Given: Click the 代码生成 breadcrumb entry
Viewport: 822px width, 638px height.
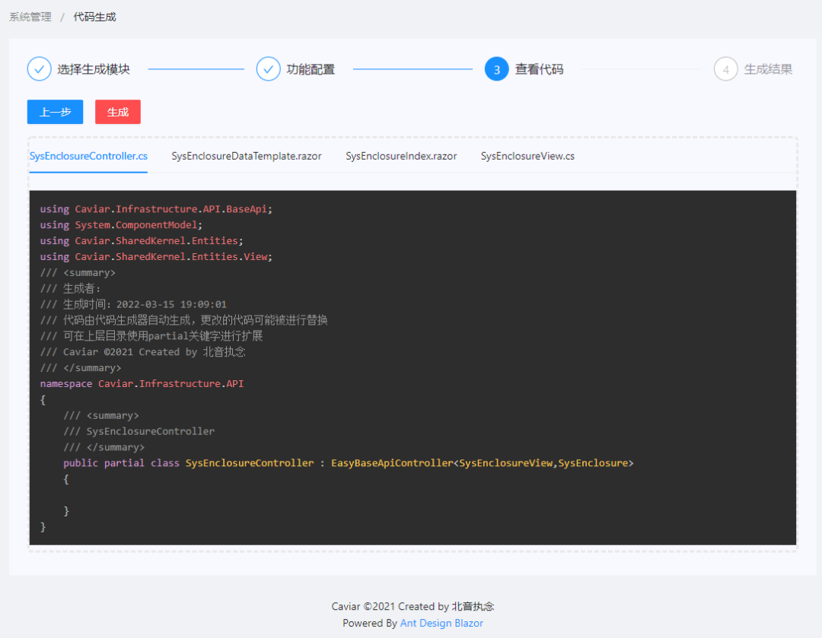Looking at the screenshot, I should [94, 17].
